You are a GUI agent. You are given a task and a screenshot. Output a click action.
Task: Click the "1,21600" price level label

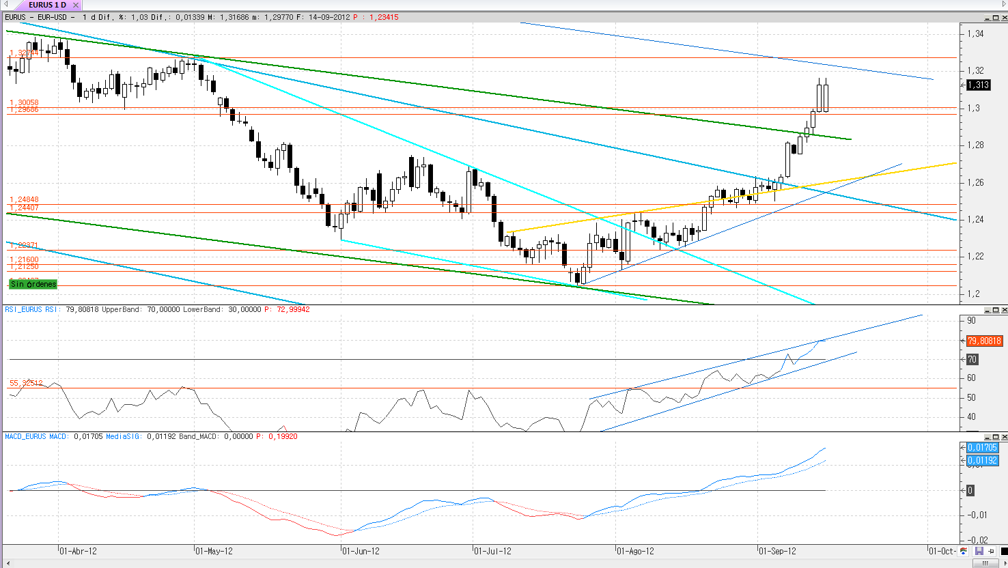point(24,259)
